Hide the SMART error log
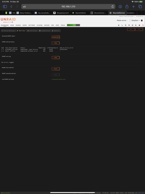Screen dimensions: 145x194 pyautogui.click(x=56, y=57)
